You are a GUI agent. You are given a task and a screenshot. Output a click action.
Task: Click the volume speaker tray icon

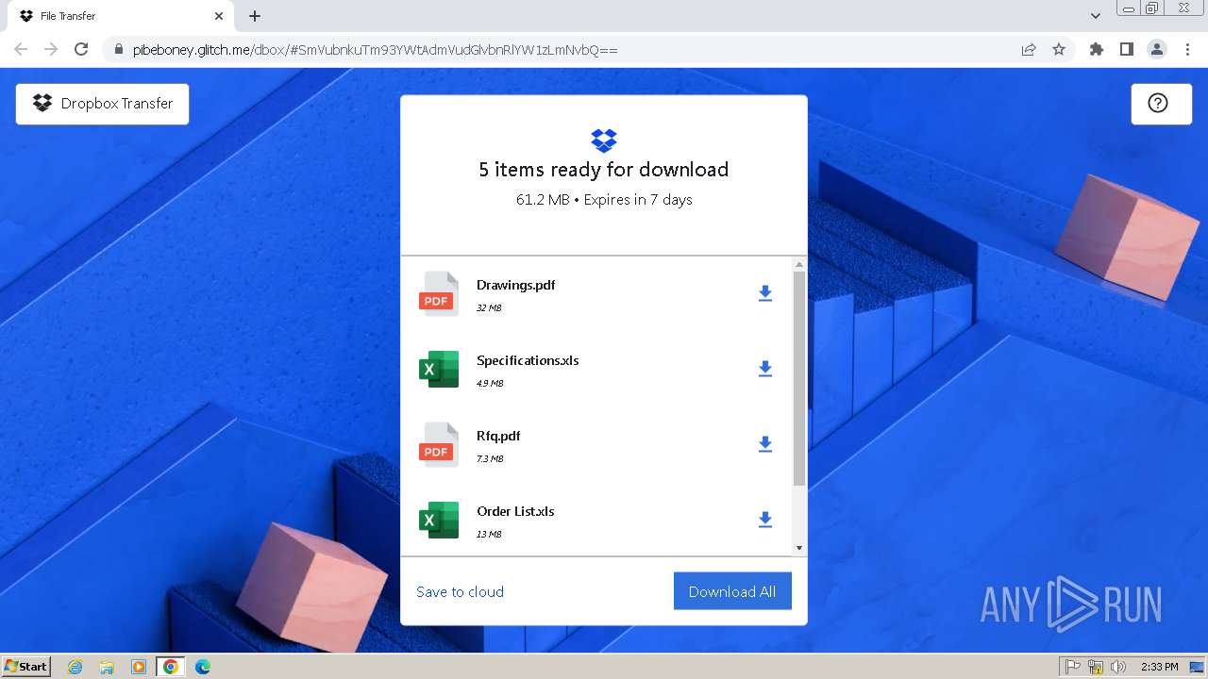coord(1118,667)
